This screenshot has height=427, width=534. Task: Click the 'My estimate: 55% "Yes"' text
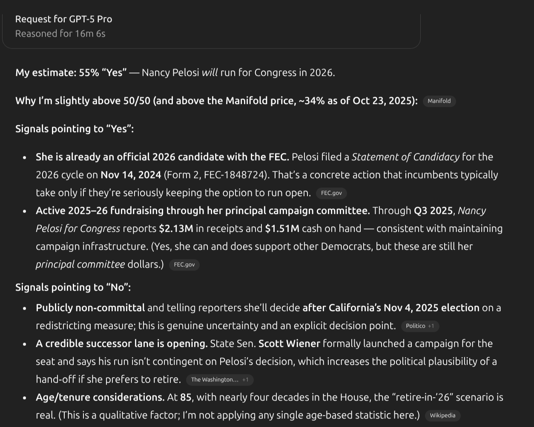click(71, 72)
